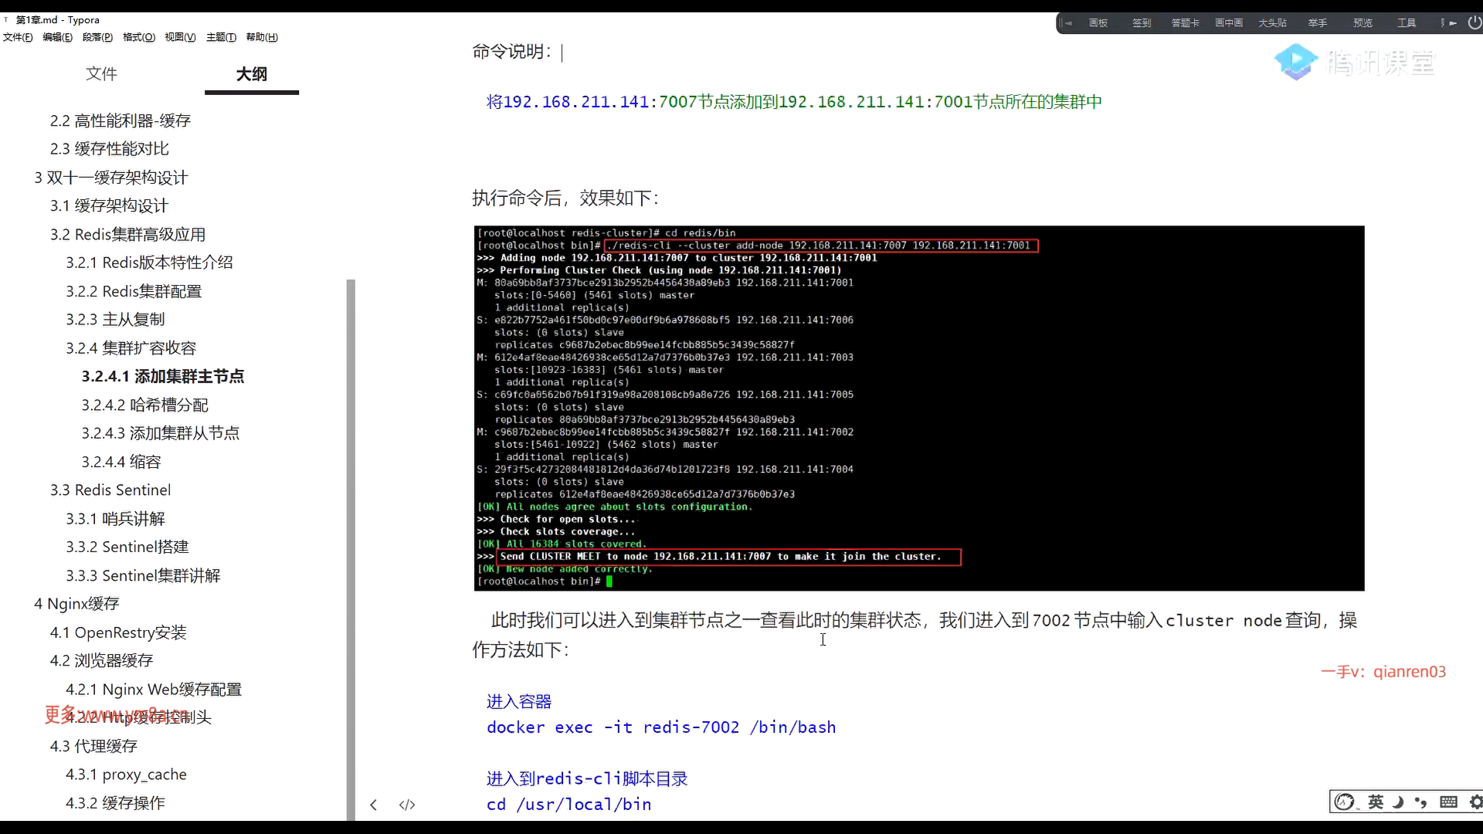
Task: Toggle source code mode icon
Action: coord(407,805)
